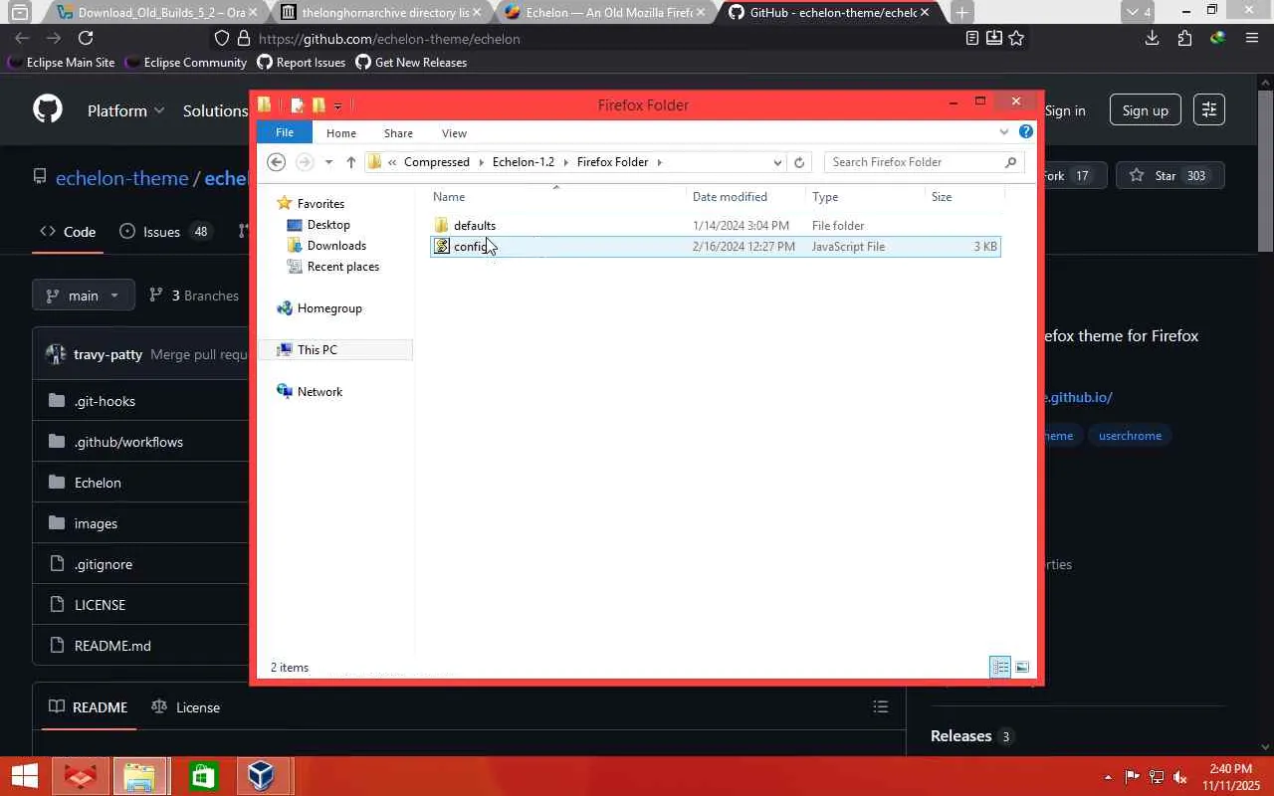The width and height of the screenshot is (1274, 796).
Task: Open address bar history dropdown in Explorer
Action: pyautogui.click(x=777, y=162)
